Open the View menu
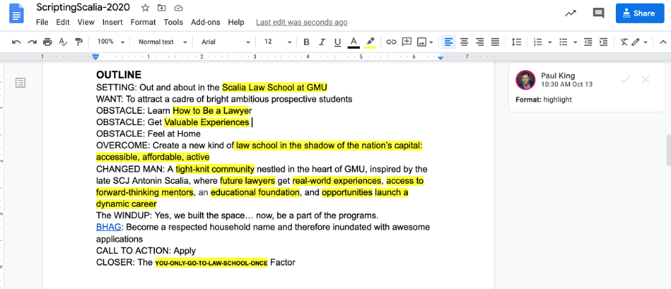Image resolution: width=671 pixels, height=289 pixels. [x=86, y=22]
